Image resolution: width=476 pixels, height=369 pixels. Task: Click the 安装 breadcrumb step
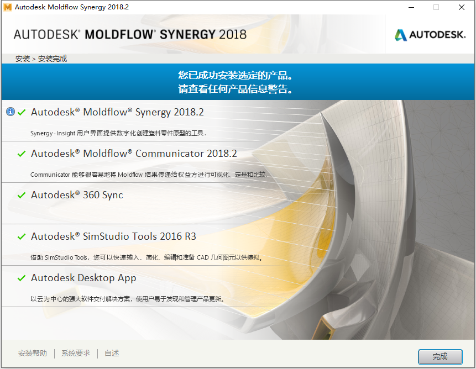(x=23, y=59)
